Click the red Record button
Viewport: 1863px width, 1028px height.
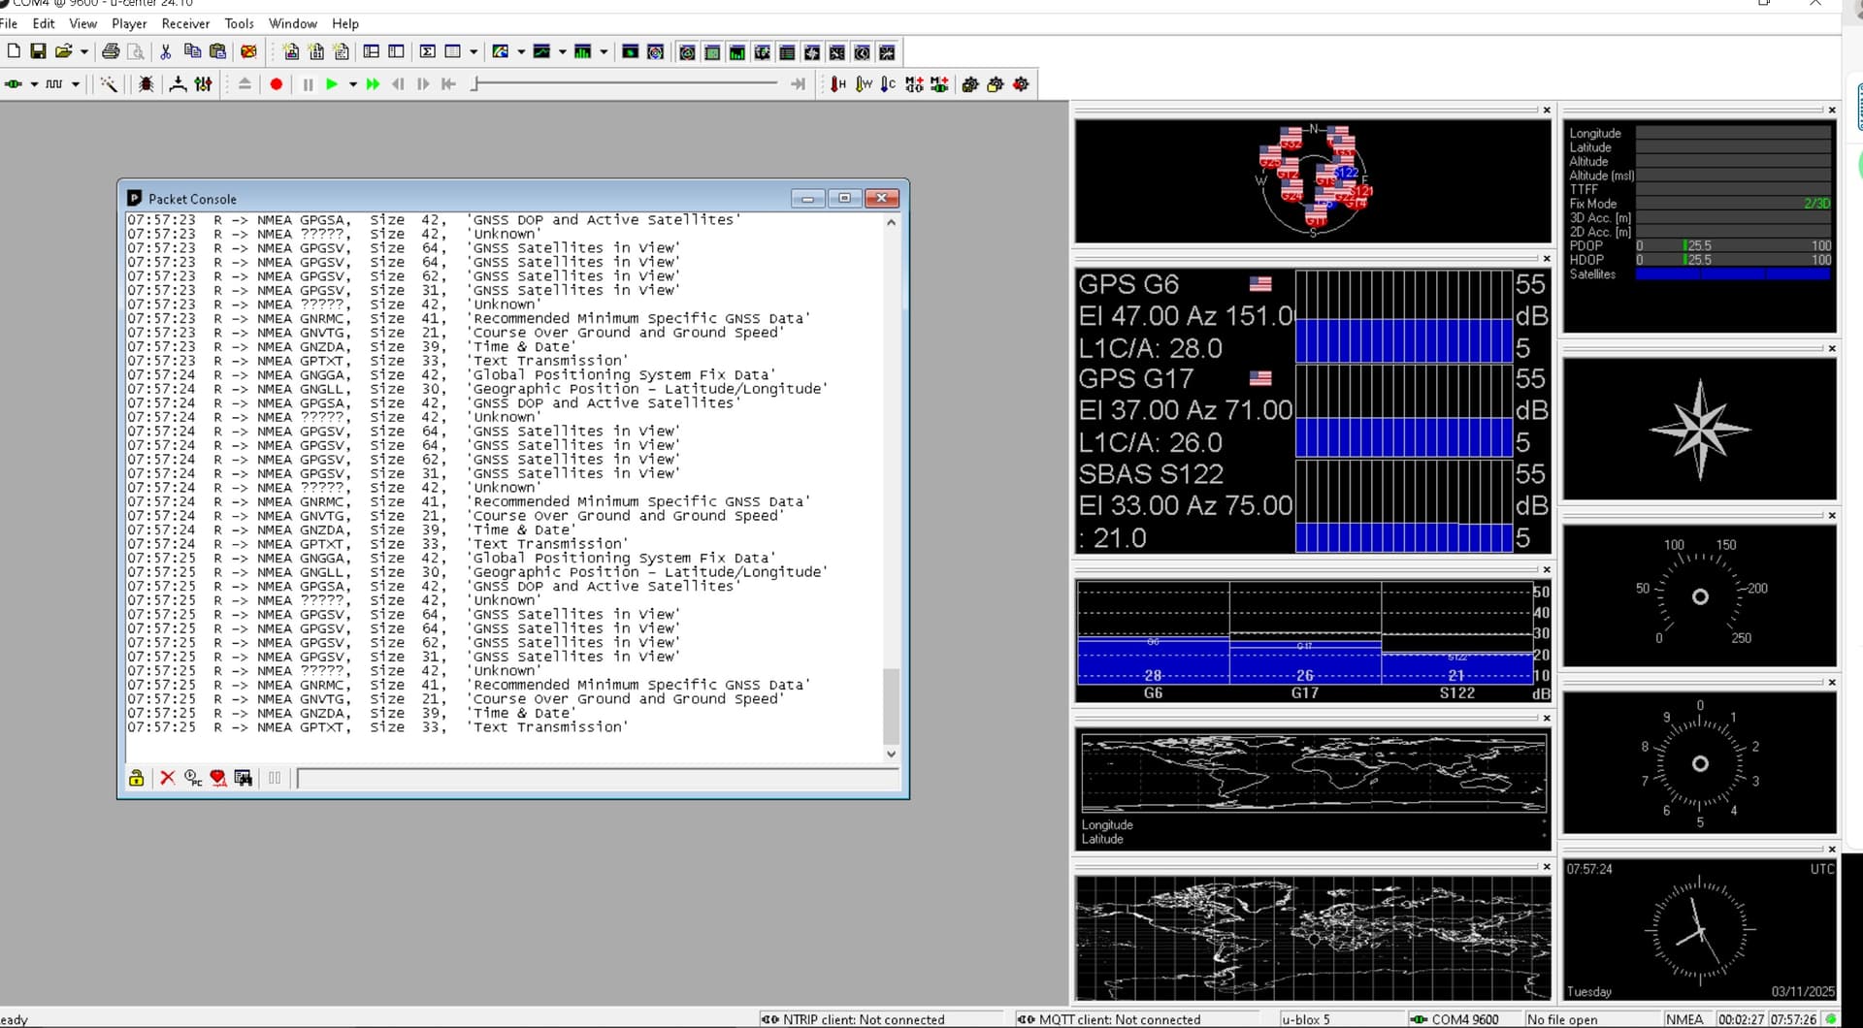(277, 84)
